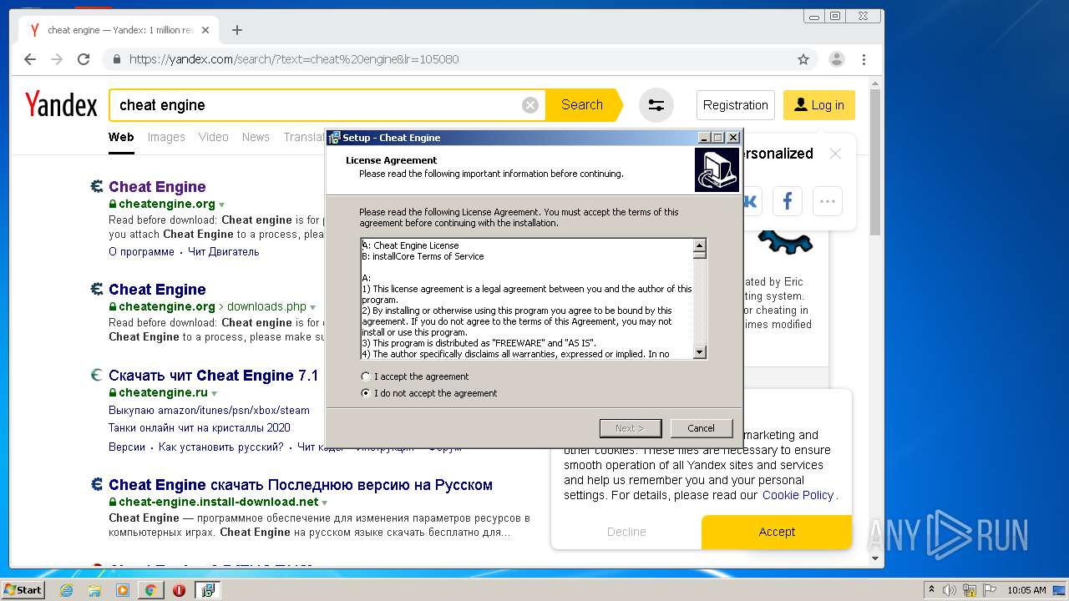The width and height of the screenshot is (1069, 601).
Task: Accept cookies with the yellow Accept button
Action: [777, 532]
